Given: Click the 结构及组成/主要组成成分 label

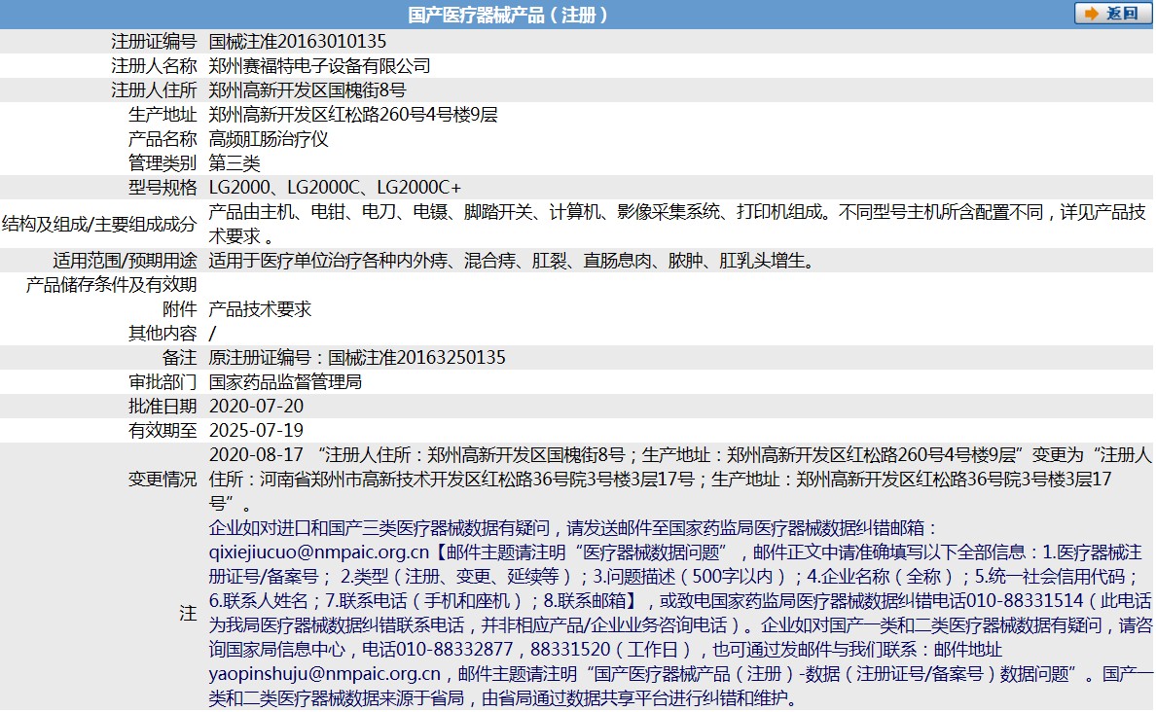Looking at the screenshot, I should click(99, 224).
